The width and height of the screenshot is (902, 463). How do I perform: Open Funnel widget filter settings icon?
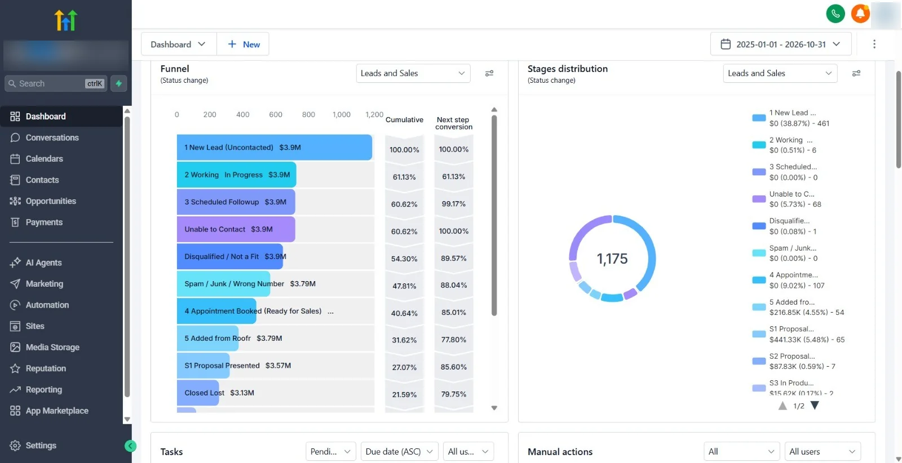coord(489,73)
